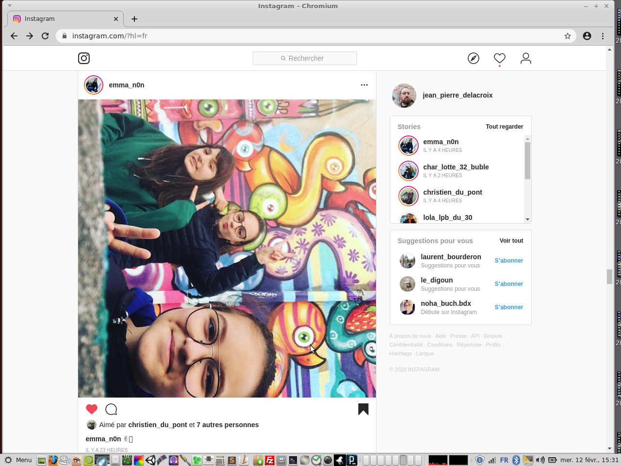Bookmark the Chromium page with the star
The image size is (621, 466).
[x=568, y=36]
